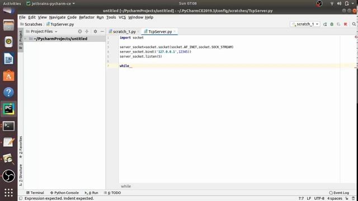Open Terminal from the dock
The width and height of the screenshot is (358, 201).
(8, 126)
